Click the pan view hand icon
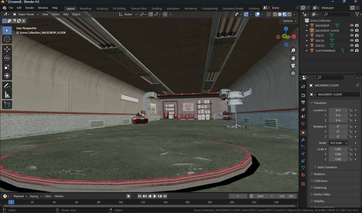 [x=293, y=58]
